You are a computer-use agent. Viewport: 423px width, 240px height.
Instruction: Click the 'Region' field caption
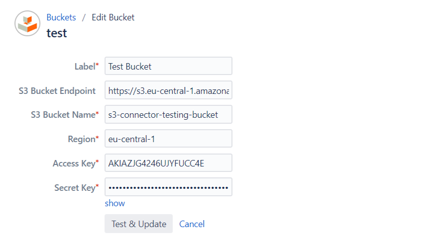coord(81,139)
